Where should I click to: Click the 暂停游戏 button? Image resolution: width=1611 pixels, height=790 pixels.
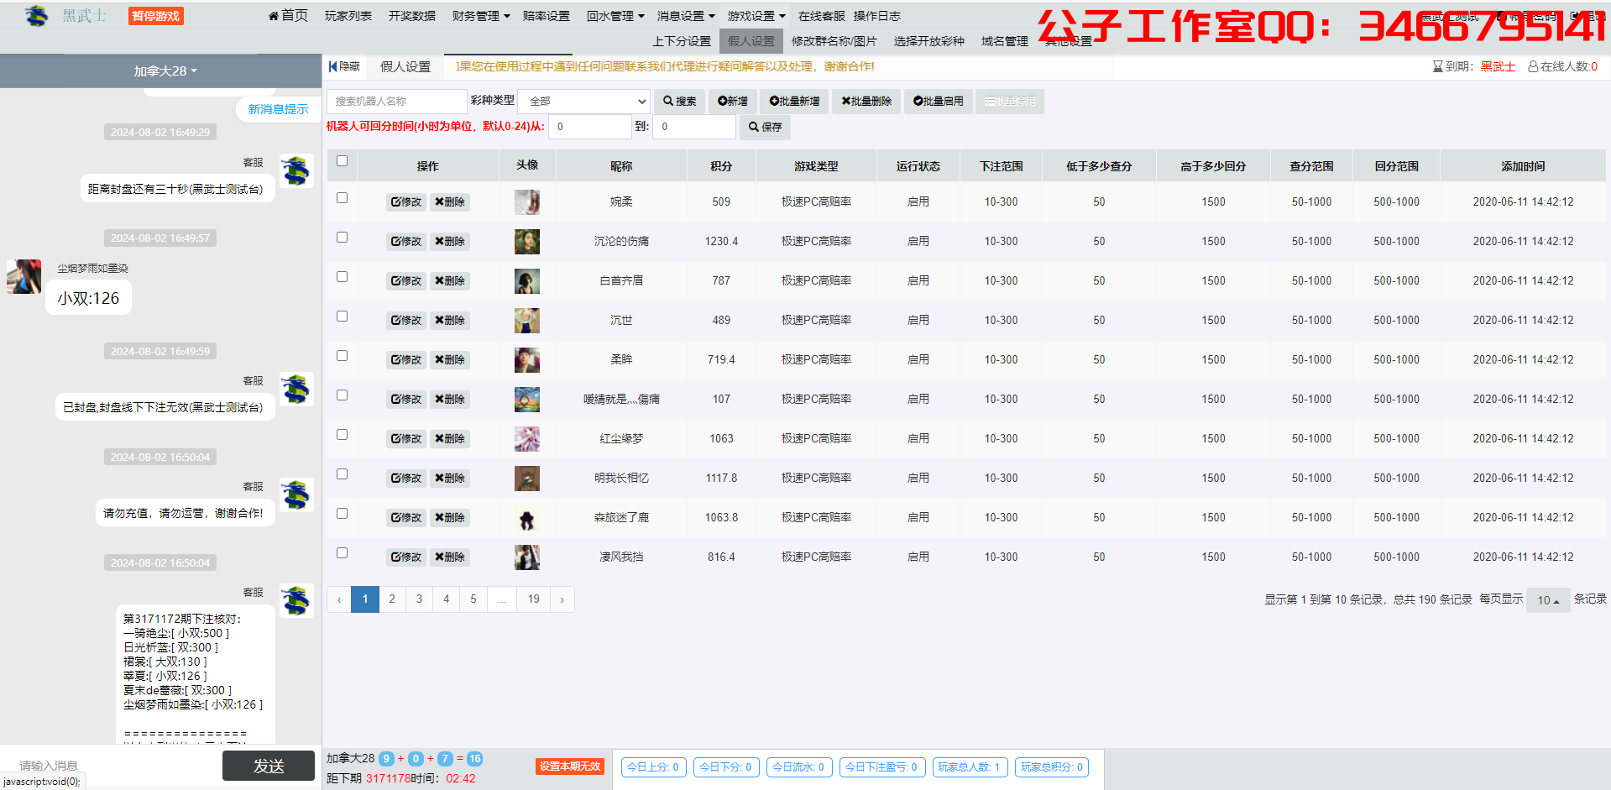point(156,16)
